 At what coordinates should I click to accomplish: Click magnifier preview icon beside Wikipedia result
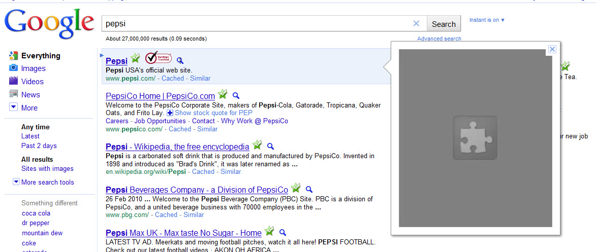coord(270,146)
